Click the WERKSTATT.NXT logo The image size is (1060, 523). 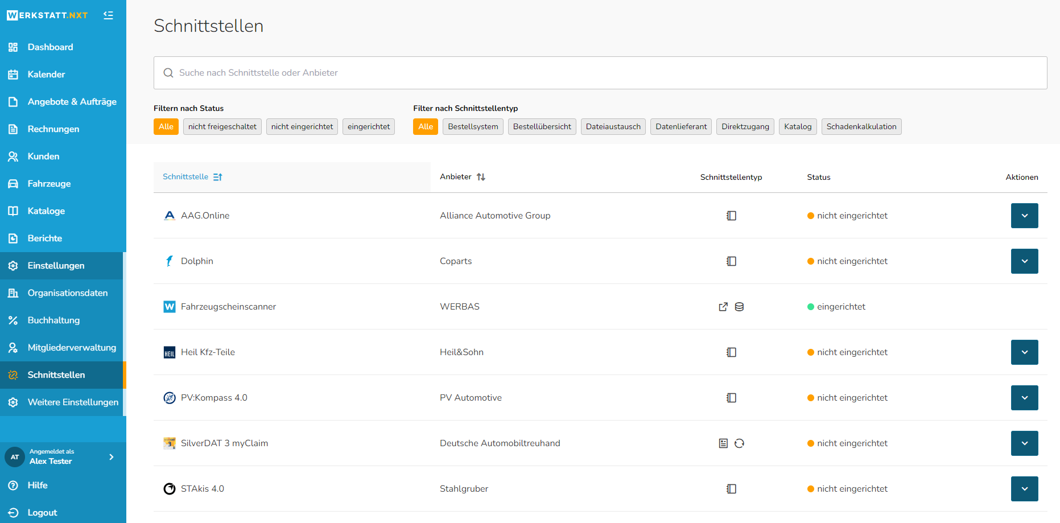point(47,15)
